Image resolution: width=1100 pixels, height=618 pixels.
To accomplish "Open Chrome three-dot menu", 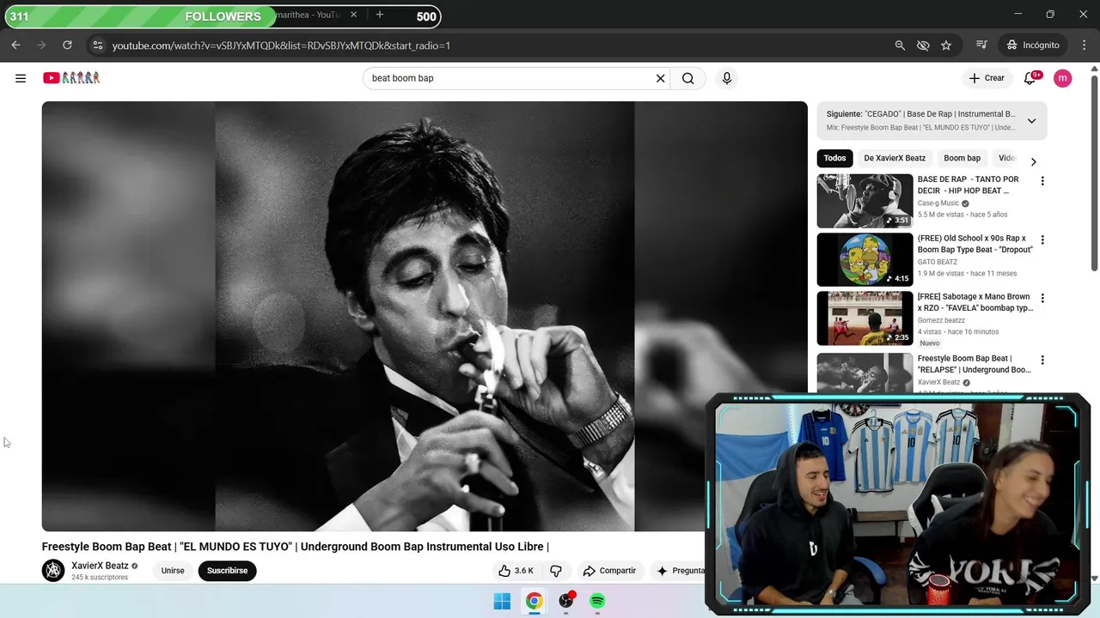I will coord(1085,45).
